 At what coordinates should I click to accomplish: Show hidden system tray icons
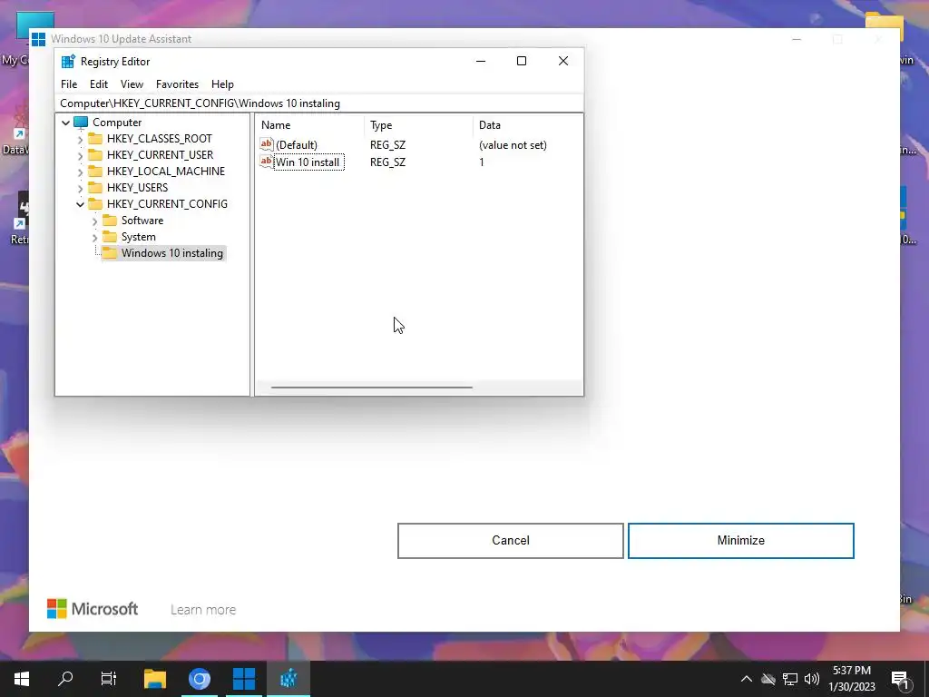pos(747,679)
